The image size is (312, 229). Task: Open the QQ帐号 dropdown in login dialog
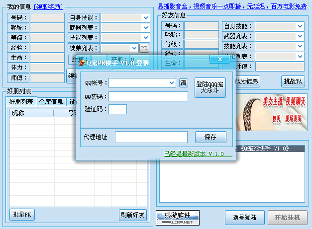pyautogui.click(x=172, y=83)
